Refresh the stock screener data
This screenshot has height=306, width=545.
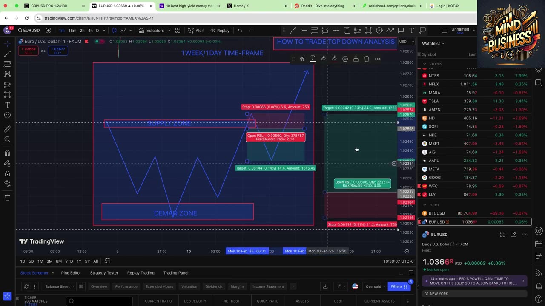(x=26, y=286)
